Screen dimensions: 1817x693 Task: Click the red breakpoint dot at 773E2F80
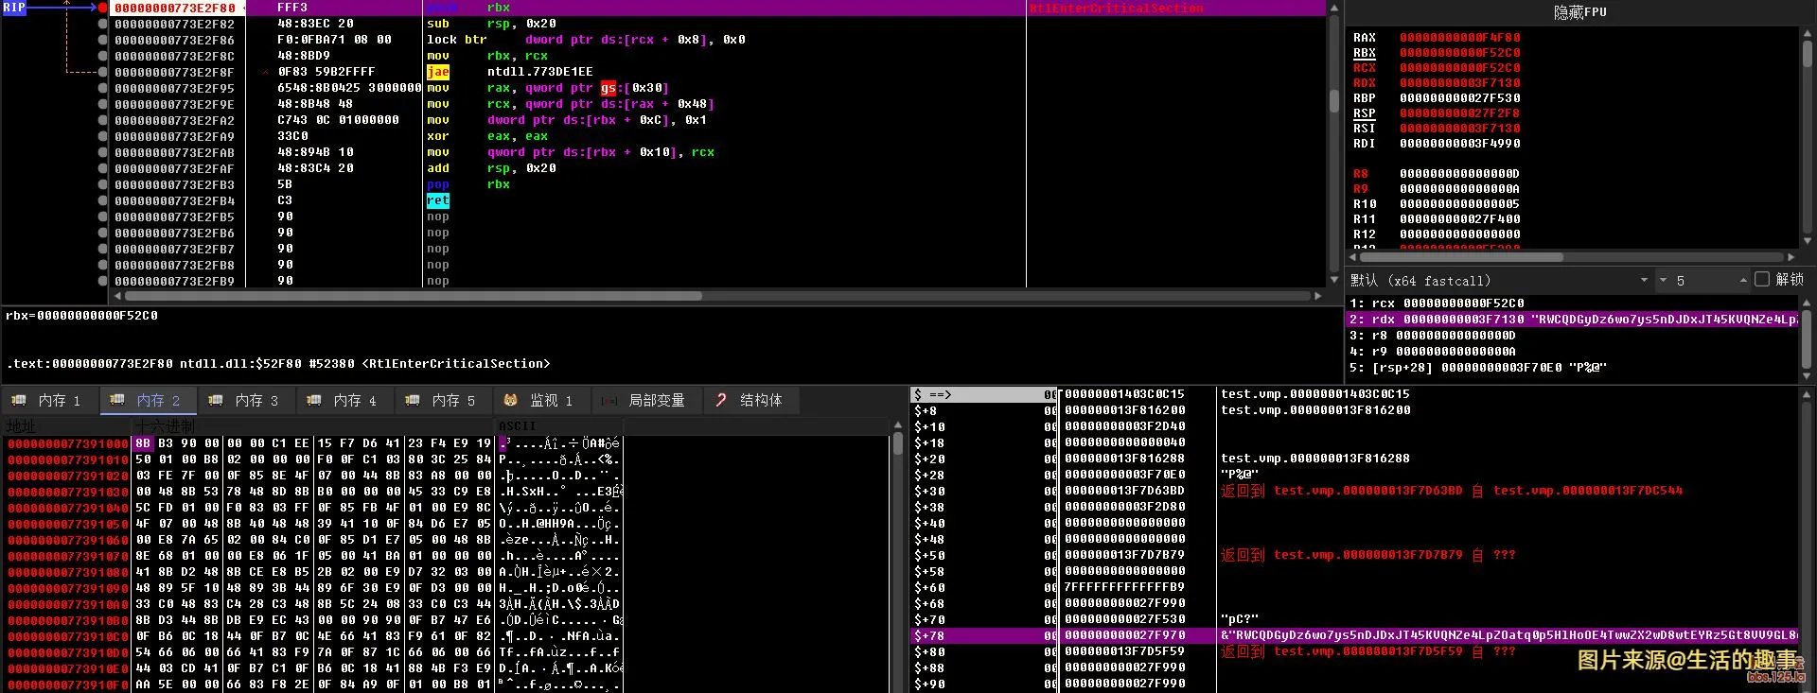tap(102, 8)
